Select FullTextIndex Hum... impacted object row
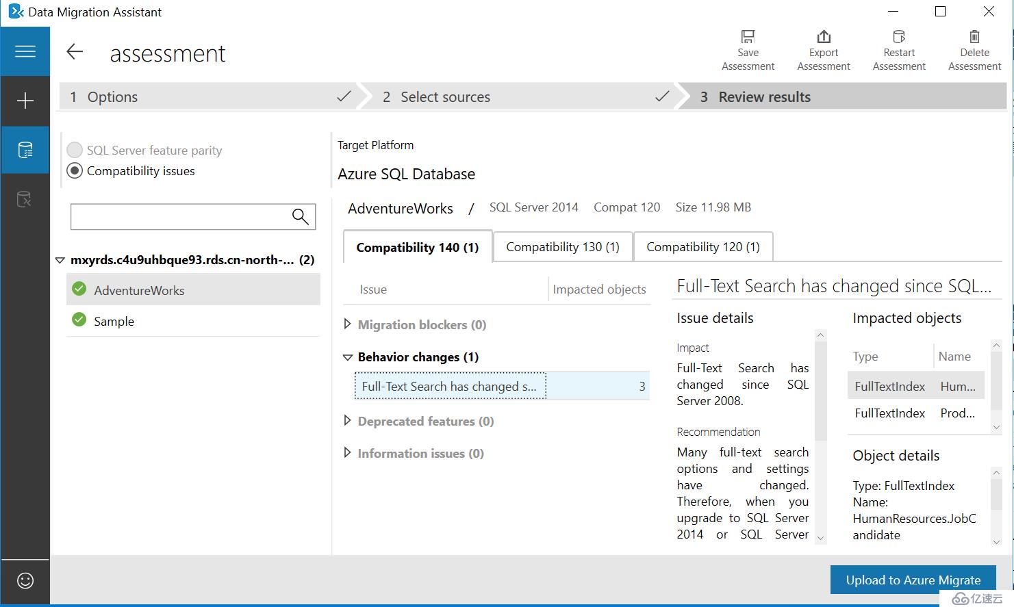Viewport: 1014px width, 607px height. pyautogui.click(x=916, y=386)
